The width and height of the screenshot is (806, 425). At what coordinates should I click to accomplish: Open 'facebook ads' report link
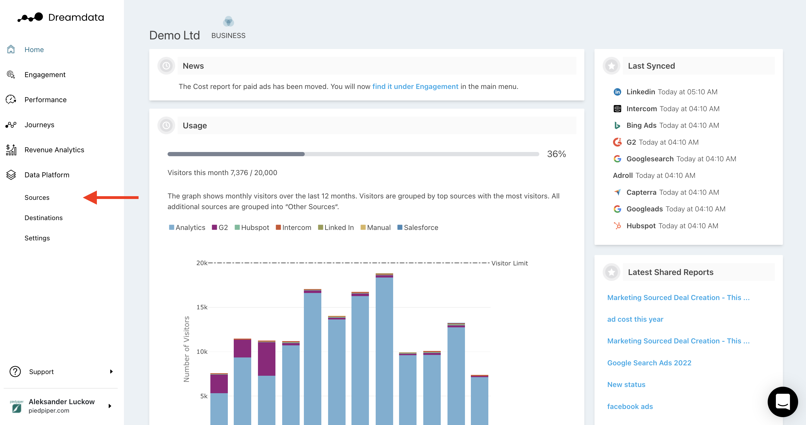tap(630, 406)
